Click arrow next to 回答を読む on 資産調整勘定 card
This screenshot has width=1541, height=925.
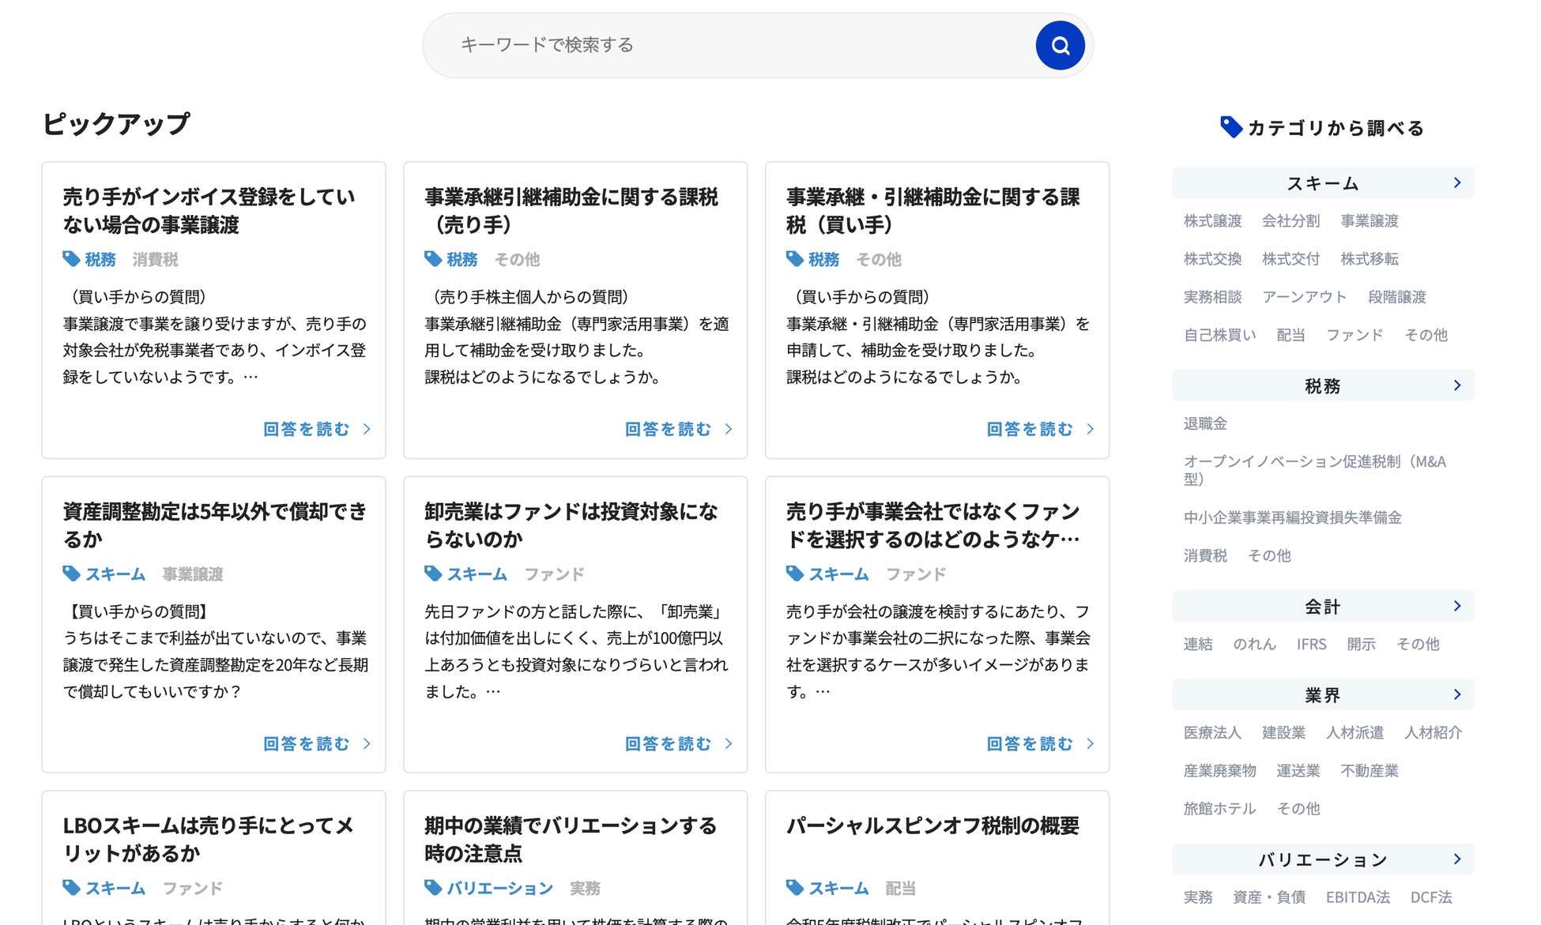(x=367, y=743)
